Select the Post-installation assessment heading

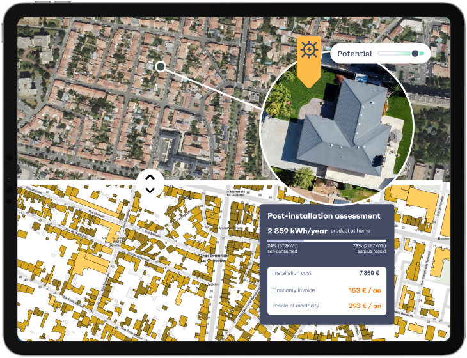coord(324,216)
